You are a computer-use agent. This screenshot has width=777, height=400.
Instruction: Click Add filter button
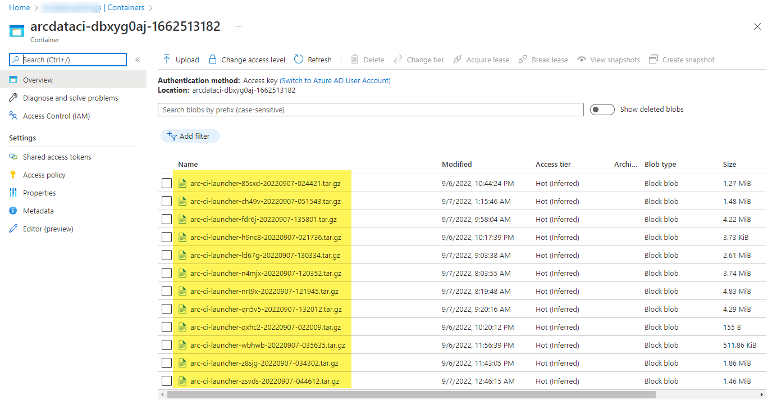coord(190,136)
